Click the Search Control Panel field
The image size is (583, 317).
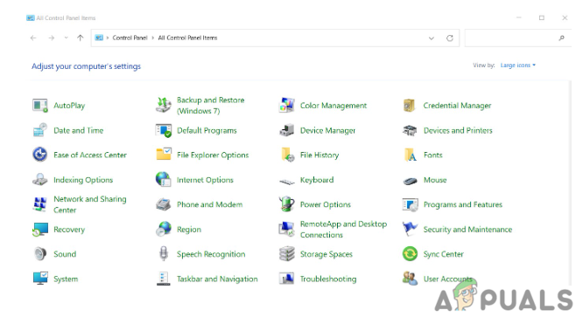(517, 38)
